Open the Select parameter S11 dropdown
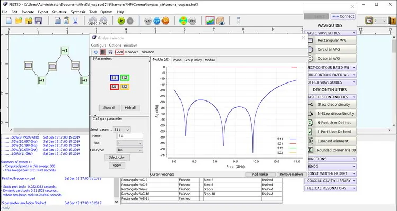 (122, 130)
